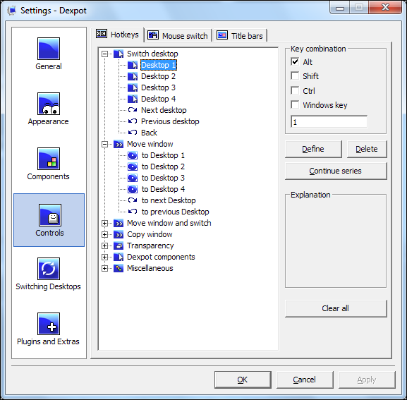Image resolution: width=407 pixels, height=400 pixels.
Task: Click the Previous desktop arrow icon
Action: click(133, 121)
